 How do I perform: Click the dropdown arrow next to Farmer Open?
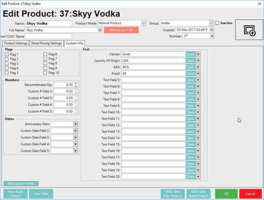click(x=198, y=54)
